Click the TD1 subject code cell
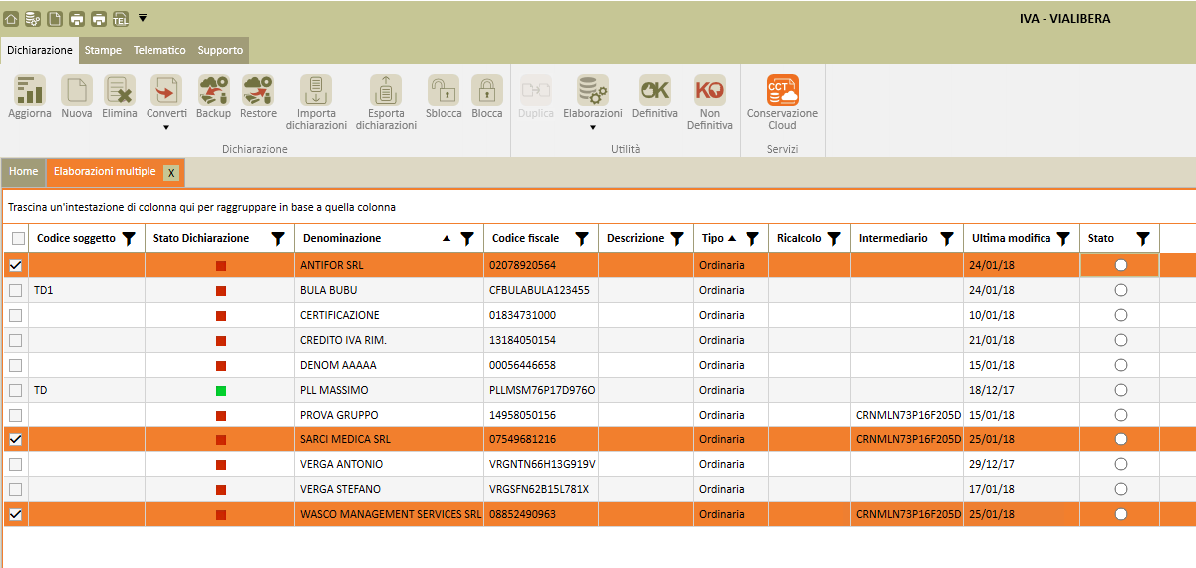This screenshot has height=568, width=1196. pyautogui.click(x=87, y=290)
